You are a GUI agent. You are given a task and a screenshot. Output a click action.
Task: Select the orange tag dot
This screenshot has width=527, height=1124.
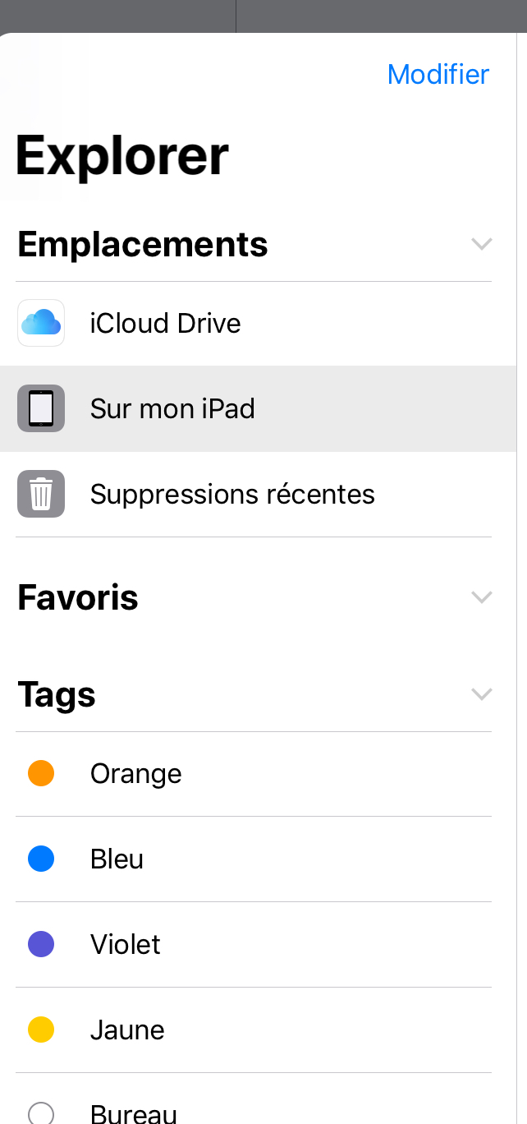(41, 773)
